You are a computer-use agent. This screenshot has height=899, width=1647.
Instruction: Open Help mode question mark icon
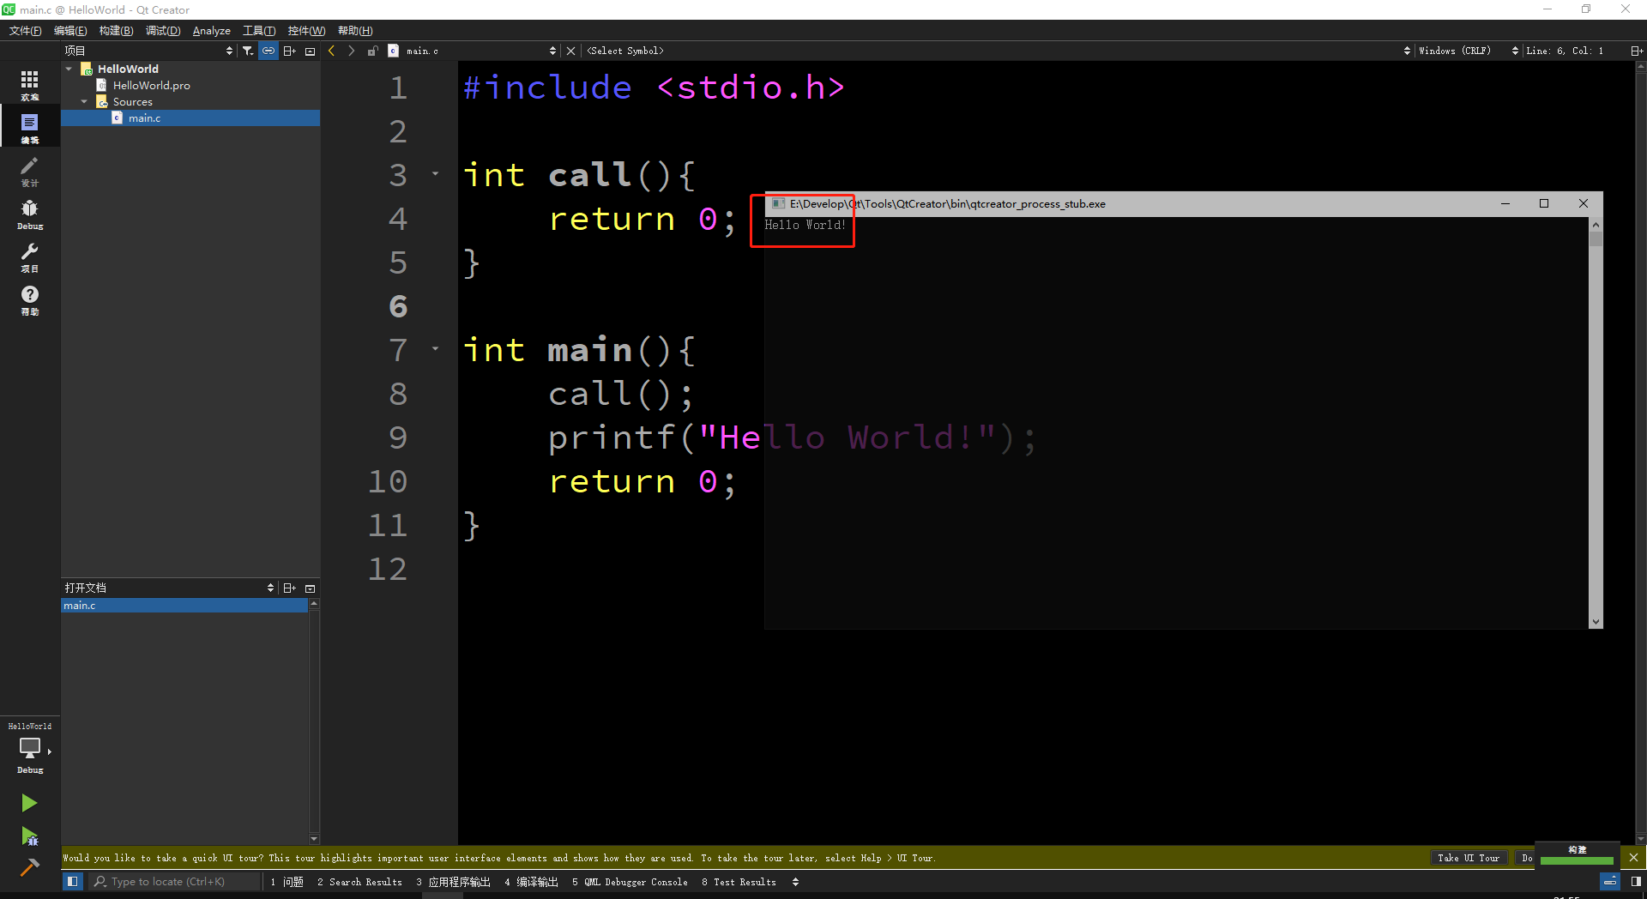30,299
